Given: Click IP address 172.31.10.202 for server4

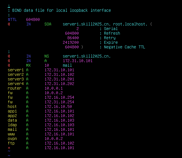Looking at the screenshot, I should point(59,84).
